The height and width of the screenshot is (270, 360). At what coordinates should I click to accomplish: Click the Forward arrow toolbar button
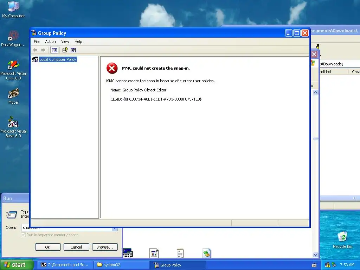pos(43,50)
